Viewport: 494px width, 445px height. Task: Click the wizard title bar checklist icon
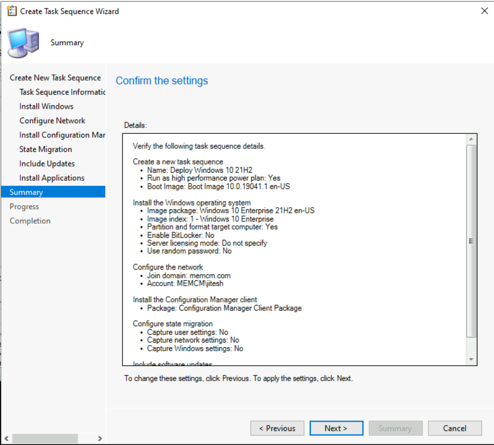11,11
